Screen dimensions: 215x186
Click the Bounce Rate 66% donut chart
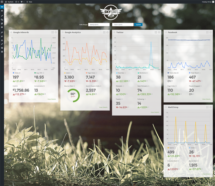tap(73, 95)
